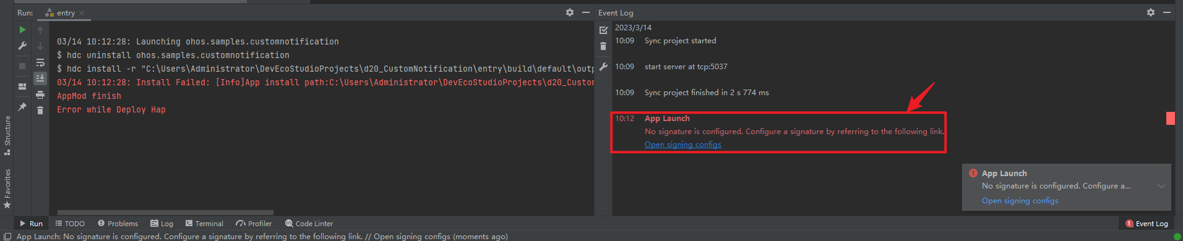Click the Run console horizontal scrollbar
Screen dimensions: 1183x241
click(165, 212)
